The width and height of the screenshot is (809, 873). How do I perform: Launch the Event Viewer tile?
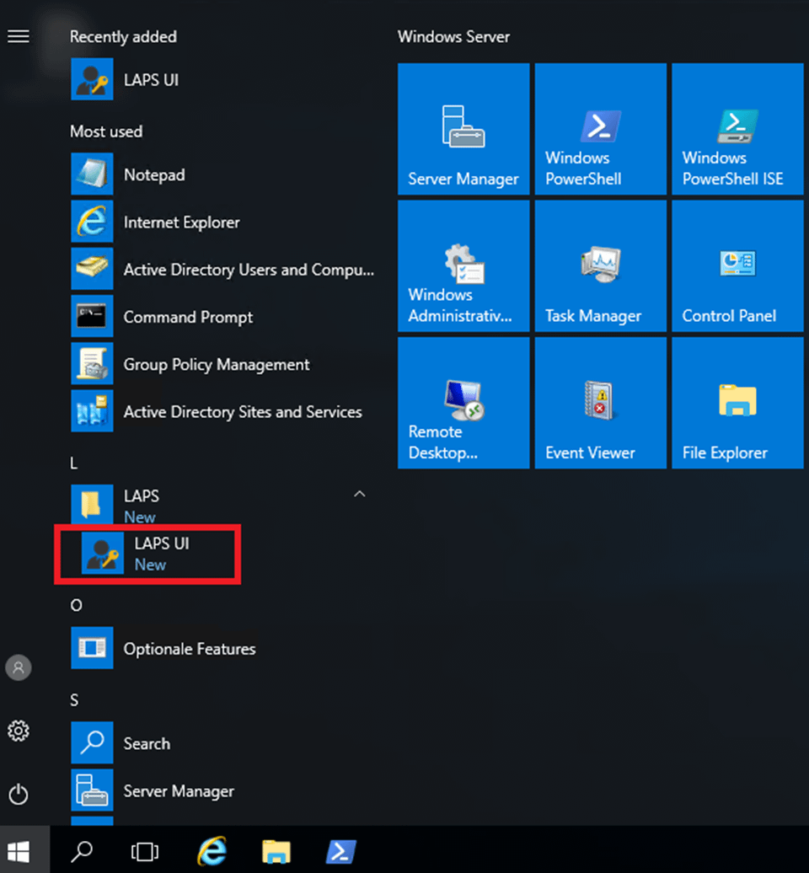point(600,403)
